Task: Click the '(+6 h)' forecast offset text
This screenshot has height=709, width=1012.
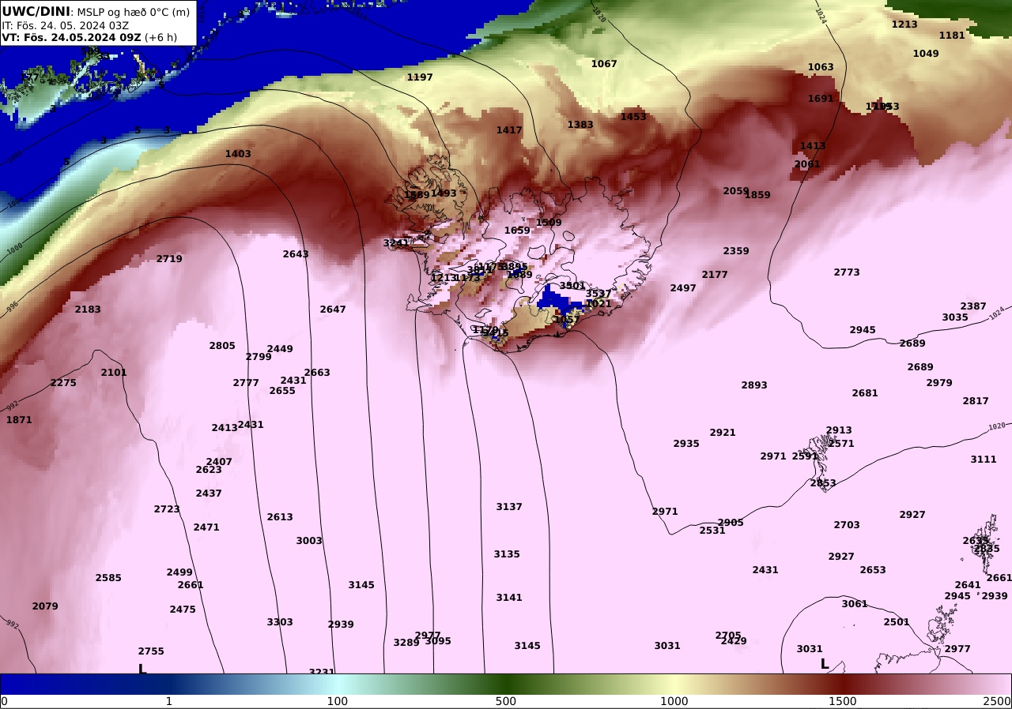Action: [160, 37]
